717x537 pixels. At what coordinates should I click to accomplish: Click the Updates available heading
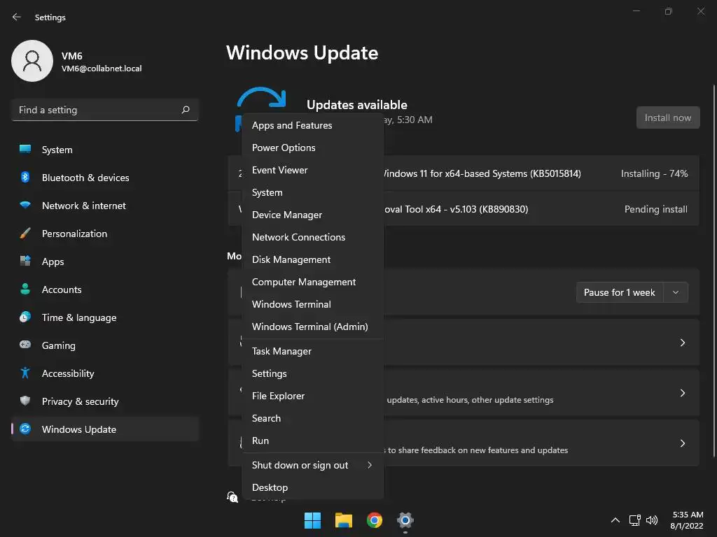(x=356, y=105)
